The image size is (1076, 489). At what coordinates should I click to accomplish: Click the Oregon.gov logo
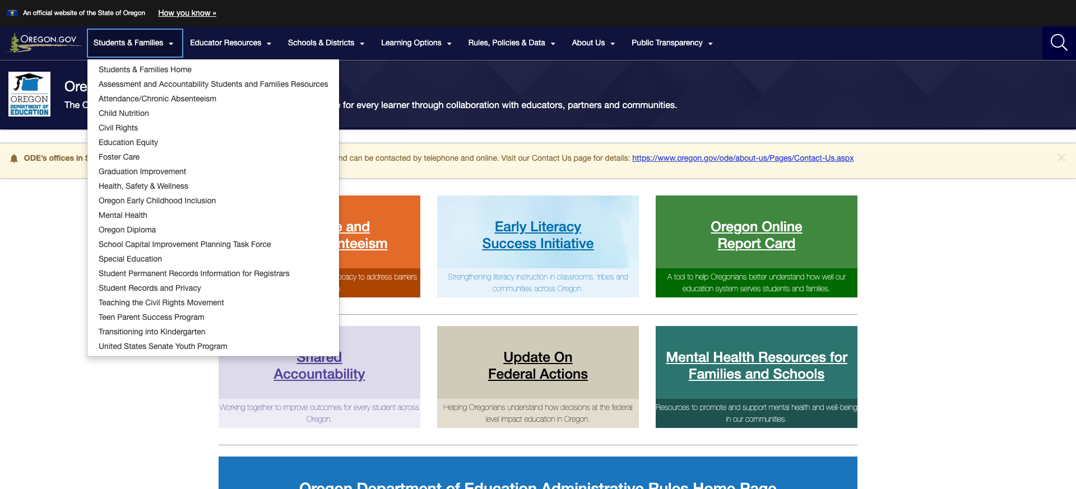pyautogui.click(x=44, y=43)
